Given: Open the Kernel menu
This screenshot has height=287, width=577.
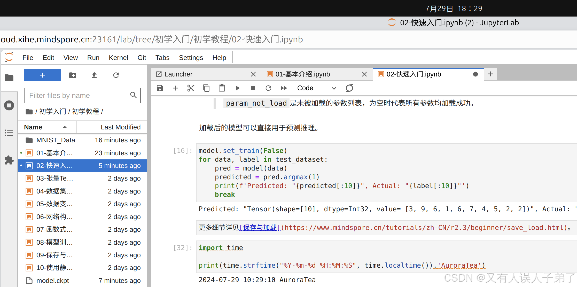Looking at the screenshot, I should [118, 58].
